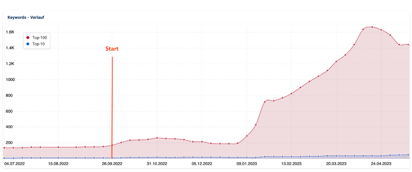This screenshot has width=412, height=172.
Task: Click the 1000 y-axis label
Action: coord(10,80)
